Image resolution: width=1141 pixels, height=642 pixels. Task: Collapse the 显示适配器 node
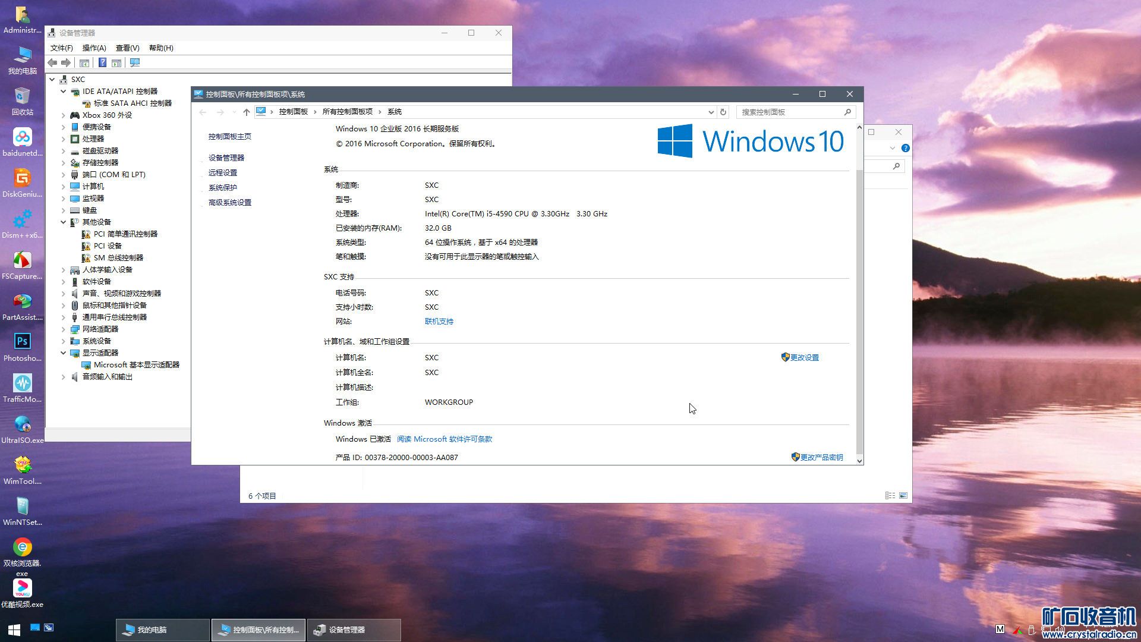pos(63,353)
